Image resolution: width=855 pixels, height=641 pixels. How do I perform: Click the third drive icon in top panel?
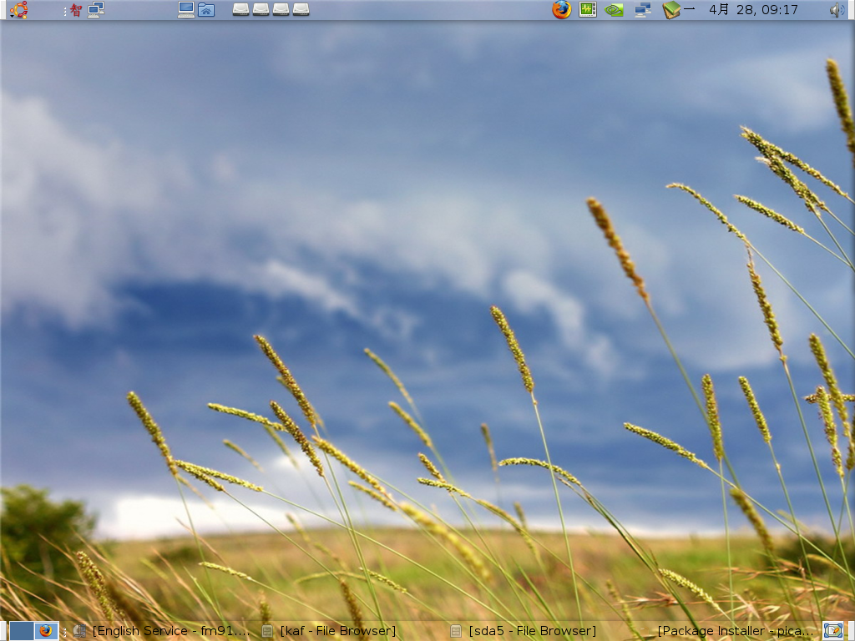click(281, 9)
